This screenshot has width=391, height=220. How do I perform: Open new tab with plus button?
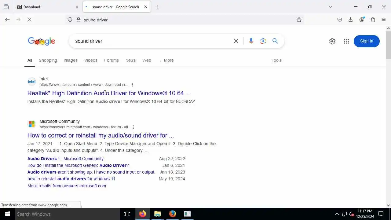tap(157, 7)
